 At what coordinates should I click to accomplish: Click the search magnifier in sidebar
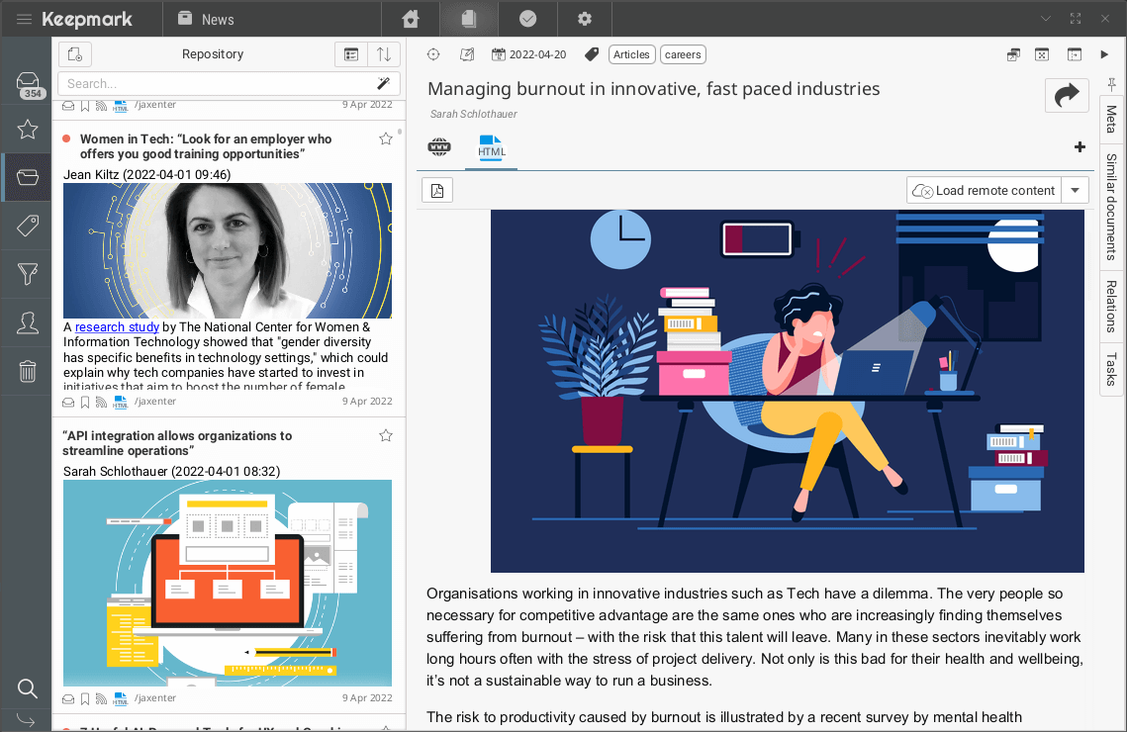click(28, 688)
